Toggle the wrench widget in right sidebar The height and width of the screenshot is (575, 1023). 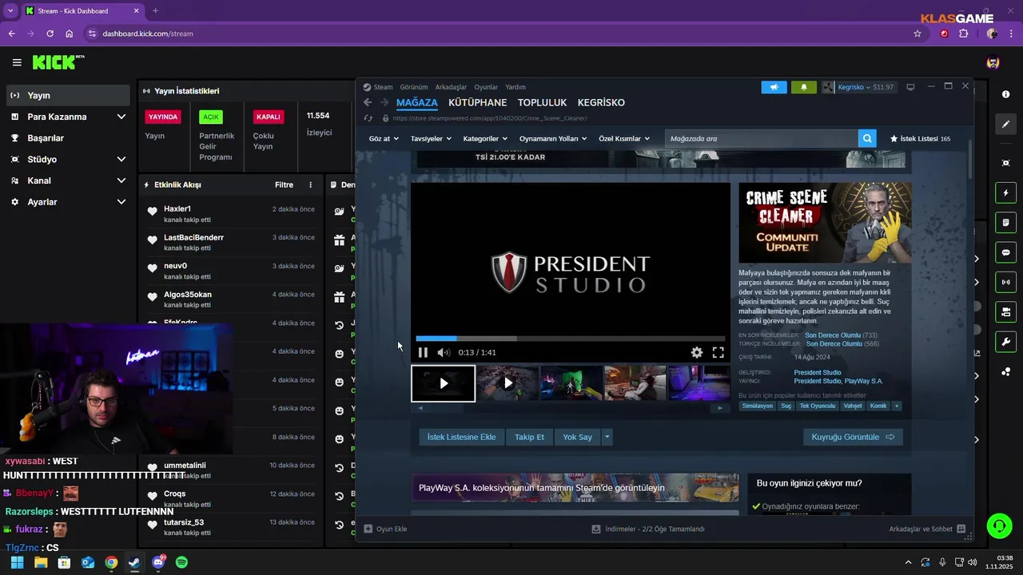(x=1005, y=342)
